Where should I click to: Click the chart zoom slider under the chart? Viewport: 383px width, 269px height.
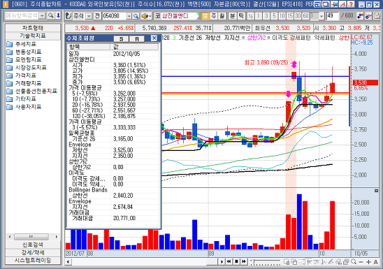point(266,262)
